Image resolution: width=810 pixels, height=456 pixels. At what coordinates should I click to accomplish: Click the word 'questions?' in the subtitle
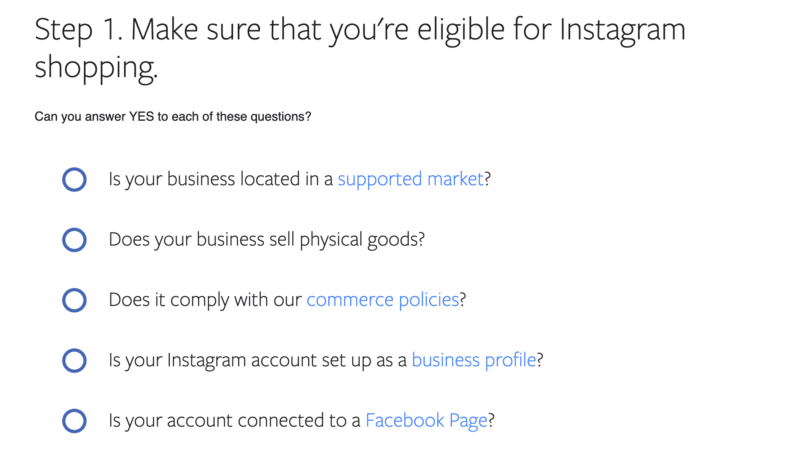280,117
